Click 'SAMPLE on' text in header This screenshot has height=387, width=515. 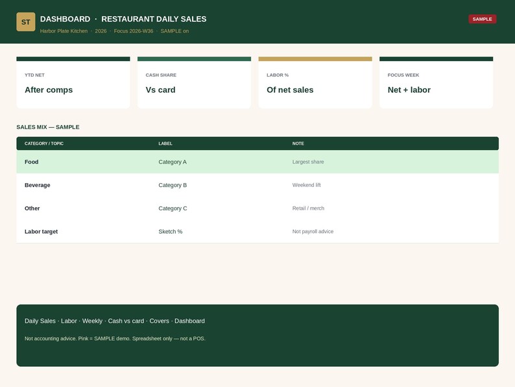click(x=174, y=31)
